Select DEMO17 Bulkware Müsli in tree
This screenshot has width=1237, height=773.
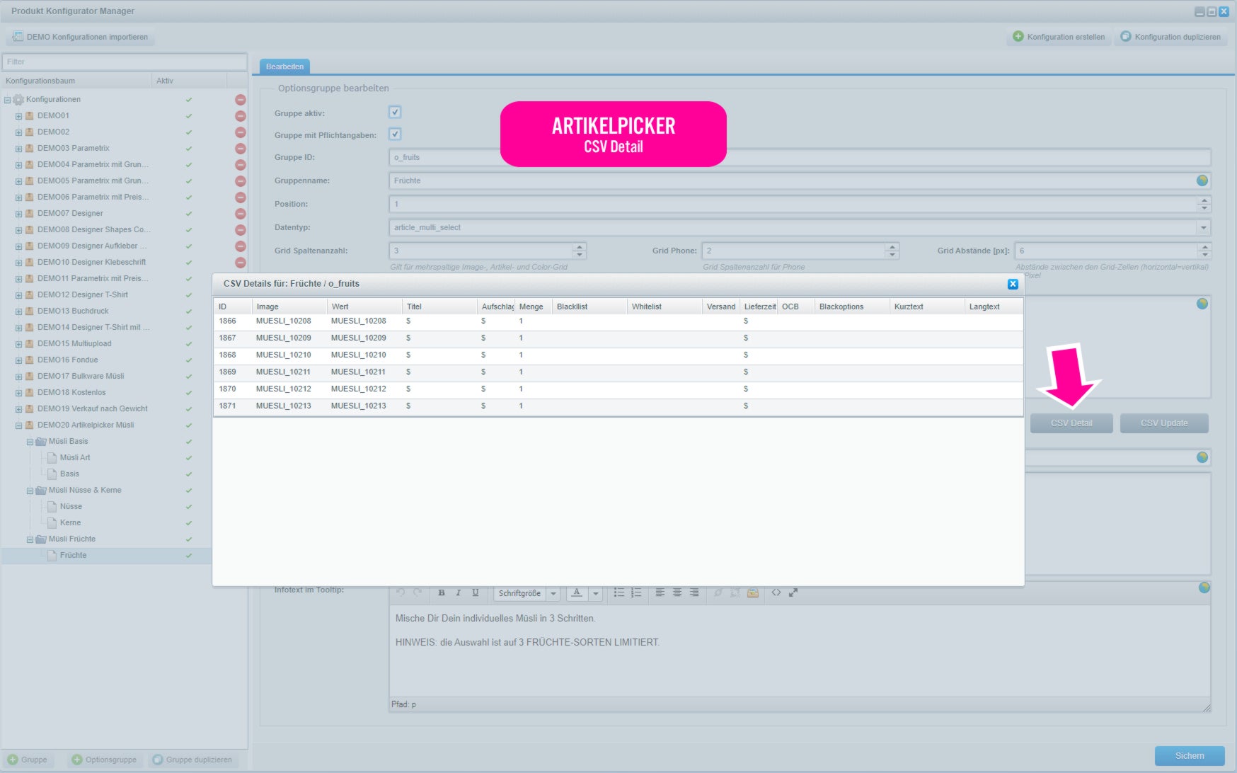pyautogui.click(x=81, y=377)
